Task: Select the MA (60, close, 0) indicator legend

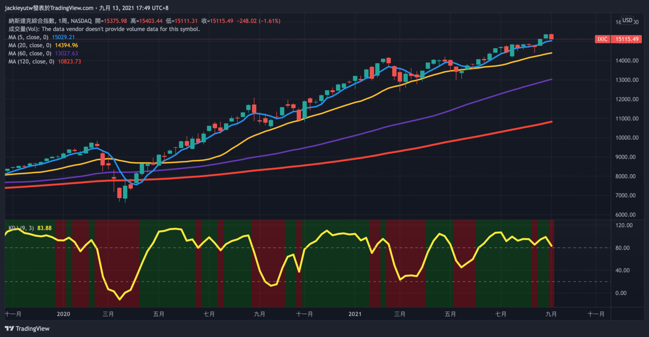Action: [x=30, y=53]
